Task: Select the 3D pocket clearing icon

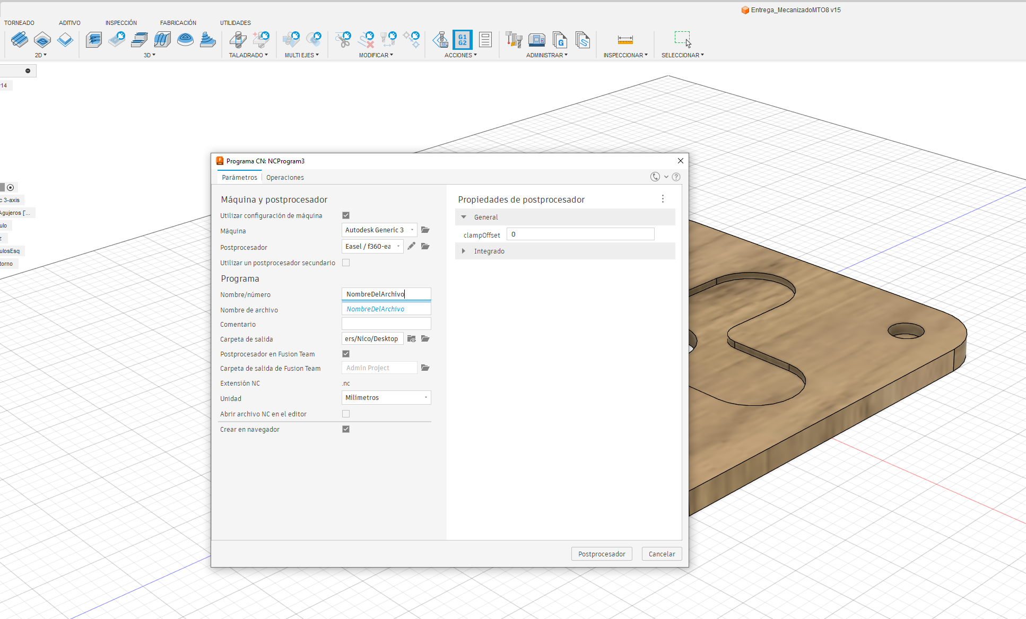Action: [117, 40]
